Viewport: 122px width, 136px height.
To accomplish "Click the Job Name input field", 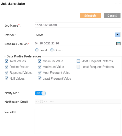I will [78, 25].
